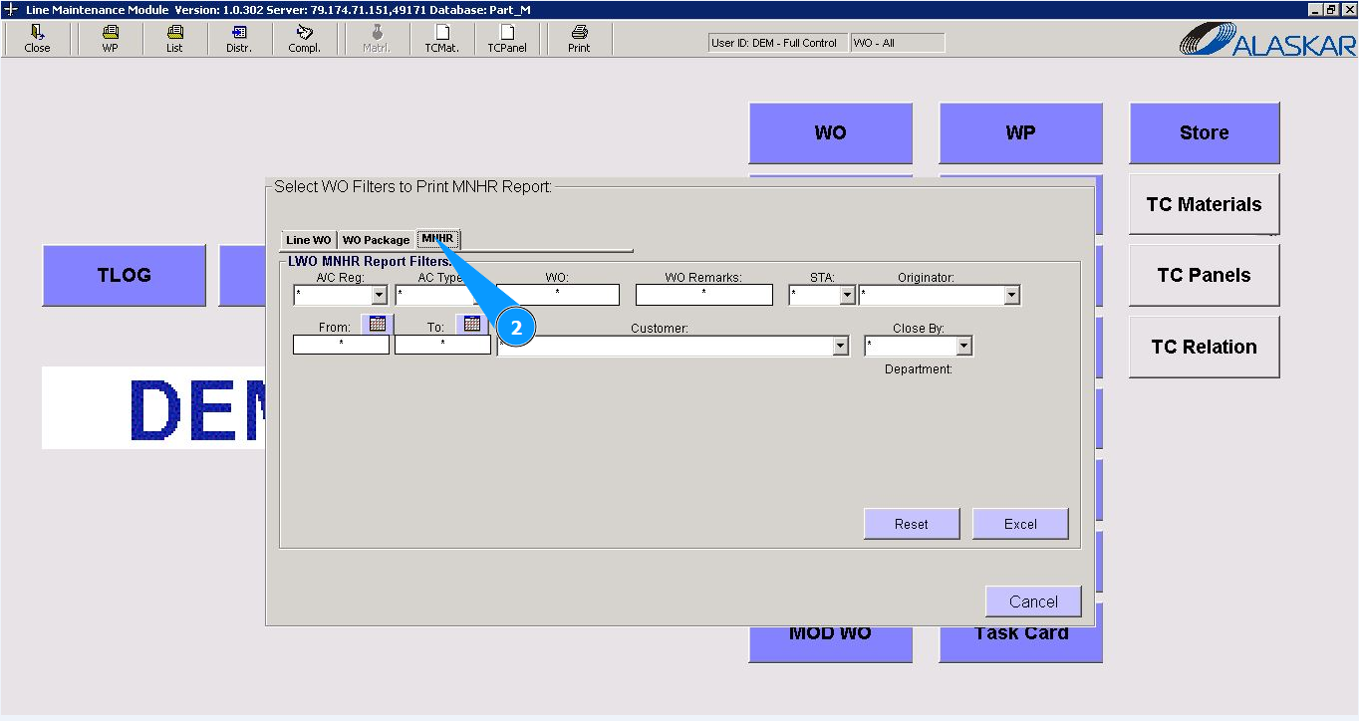This screenshot has height=721, width=1359.
Task: Export the report with Excel button
Action: [1020, 524]
